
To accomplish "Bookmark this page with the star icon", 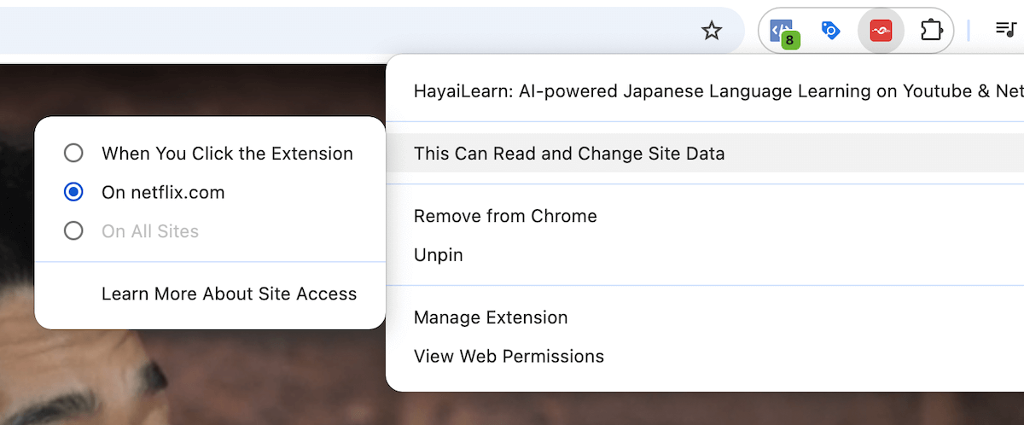I will click(711, 32).
